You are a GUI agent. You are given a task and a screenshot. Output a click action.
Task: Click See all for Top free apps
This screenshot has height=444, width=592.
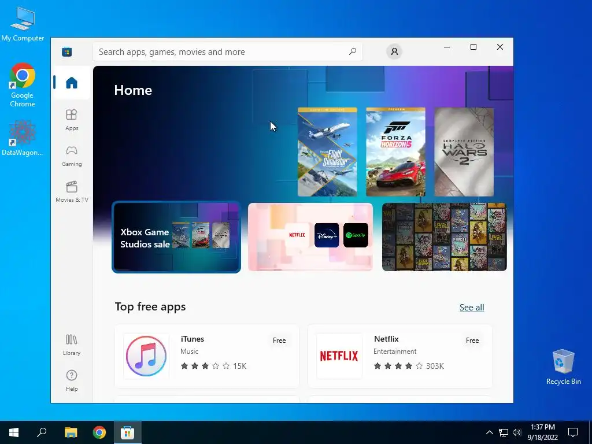[472, 308]
